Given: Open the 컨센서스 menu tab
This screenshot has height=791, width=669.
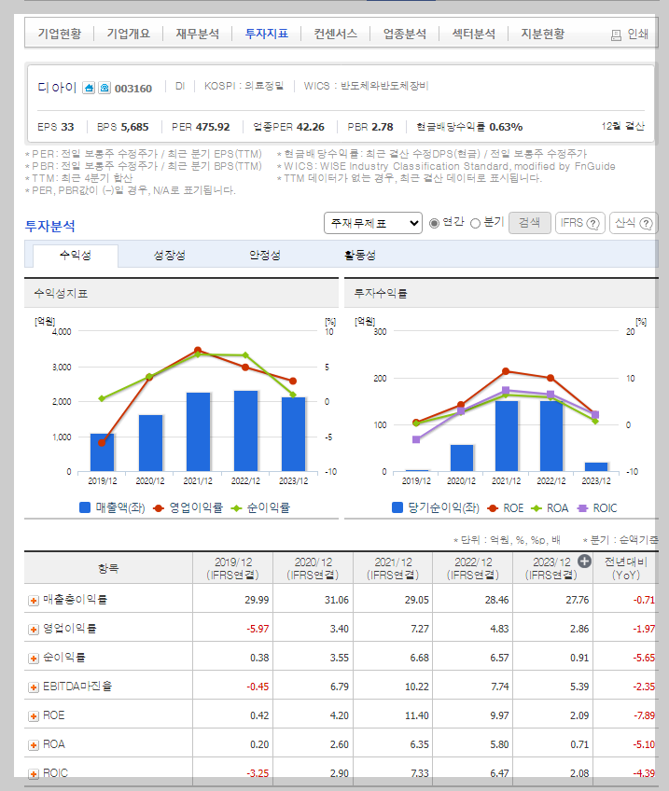Looking at the screenshot, I should point(336,34).
